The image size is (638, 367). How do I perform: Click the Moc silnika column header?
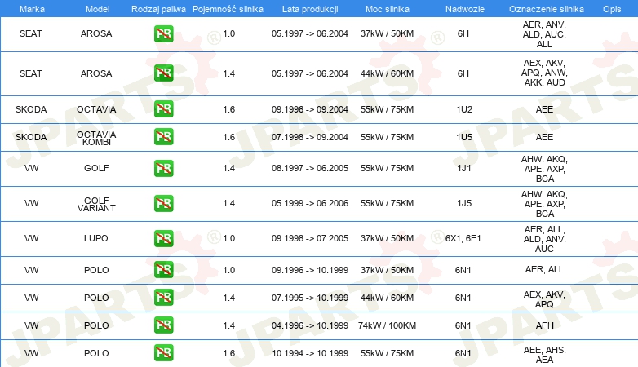388,9
